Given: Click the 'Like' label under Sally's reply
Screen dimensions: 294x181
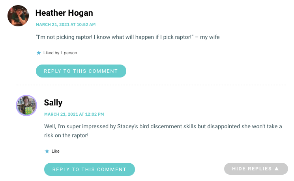Looking at the screenshot, I should pyautogui.click(x=56, y=151).
